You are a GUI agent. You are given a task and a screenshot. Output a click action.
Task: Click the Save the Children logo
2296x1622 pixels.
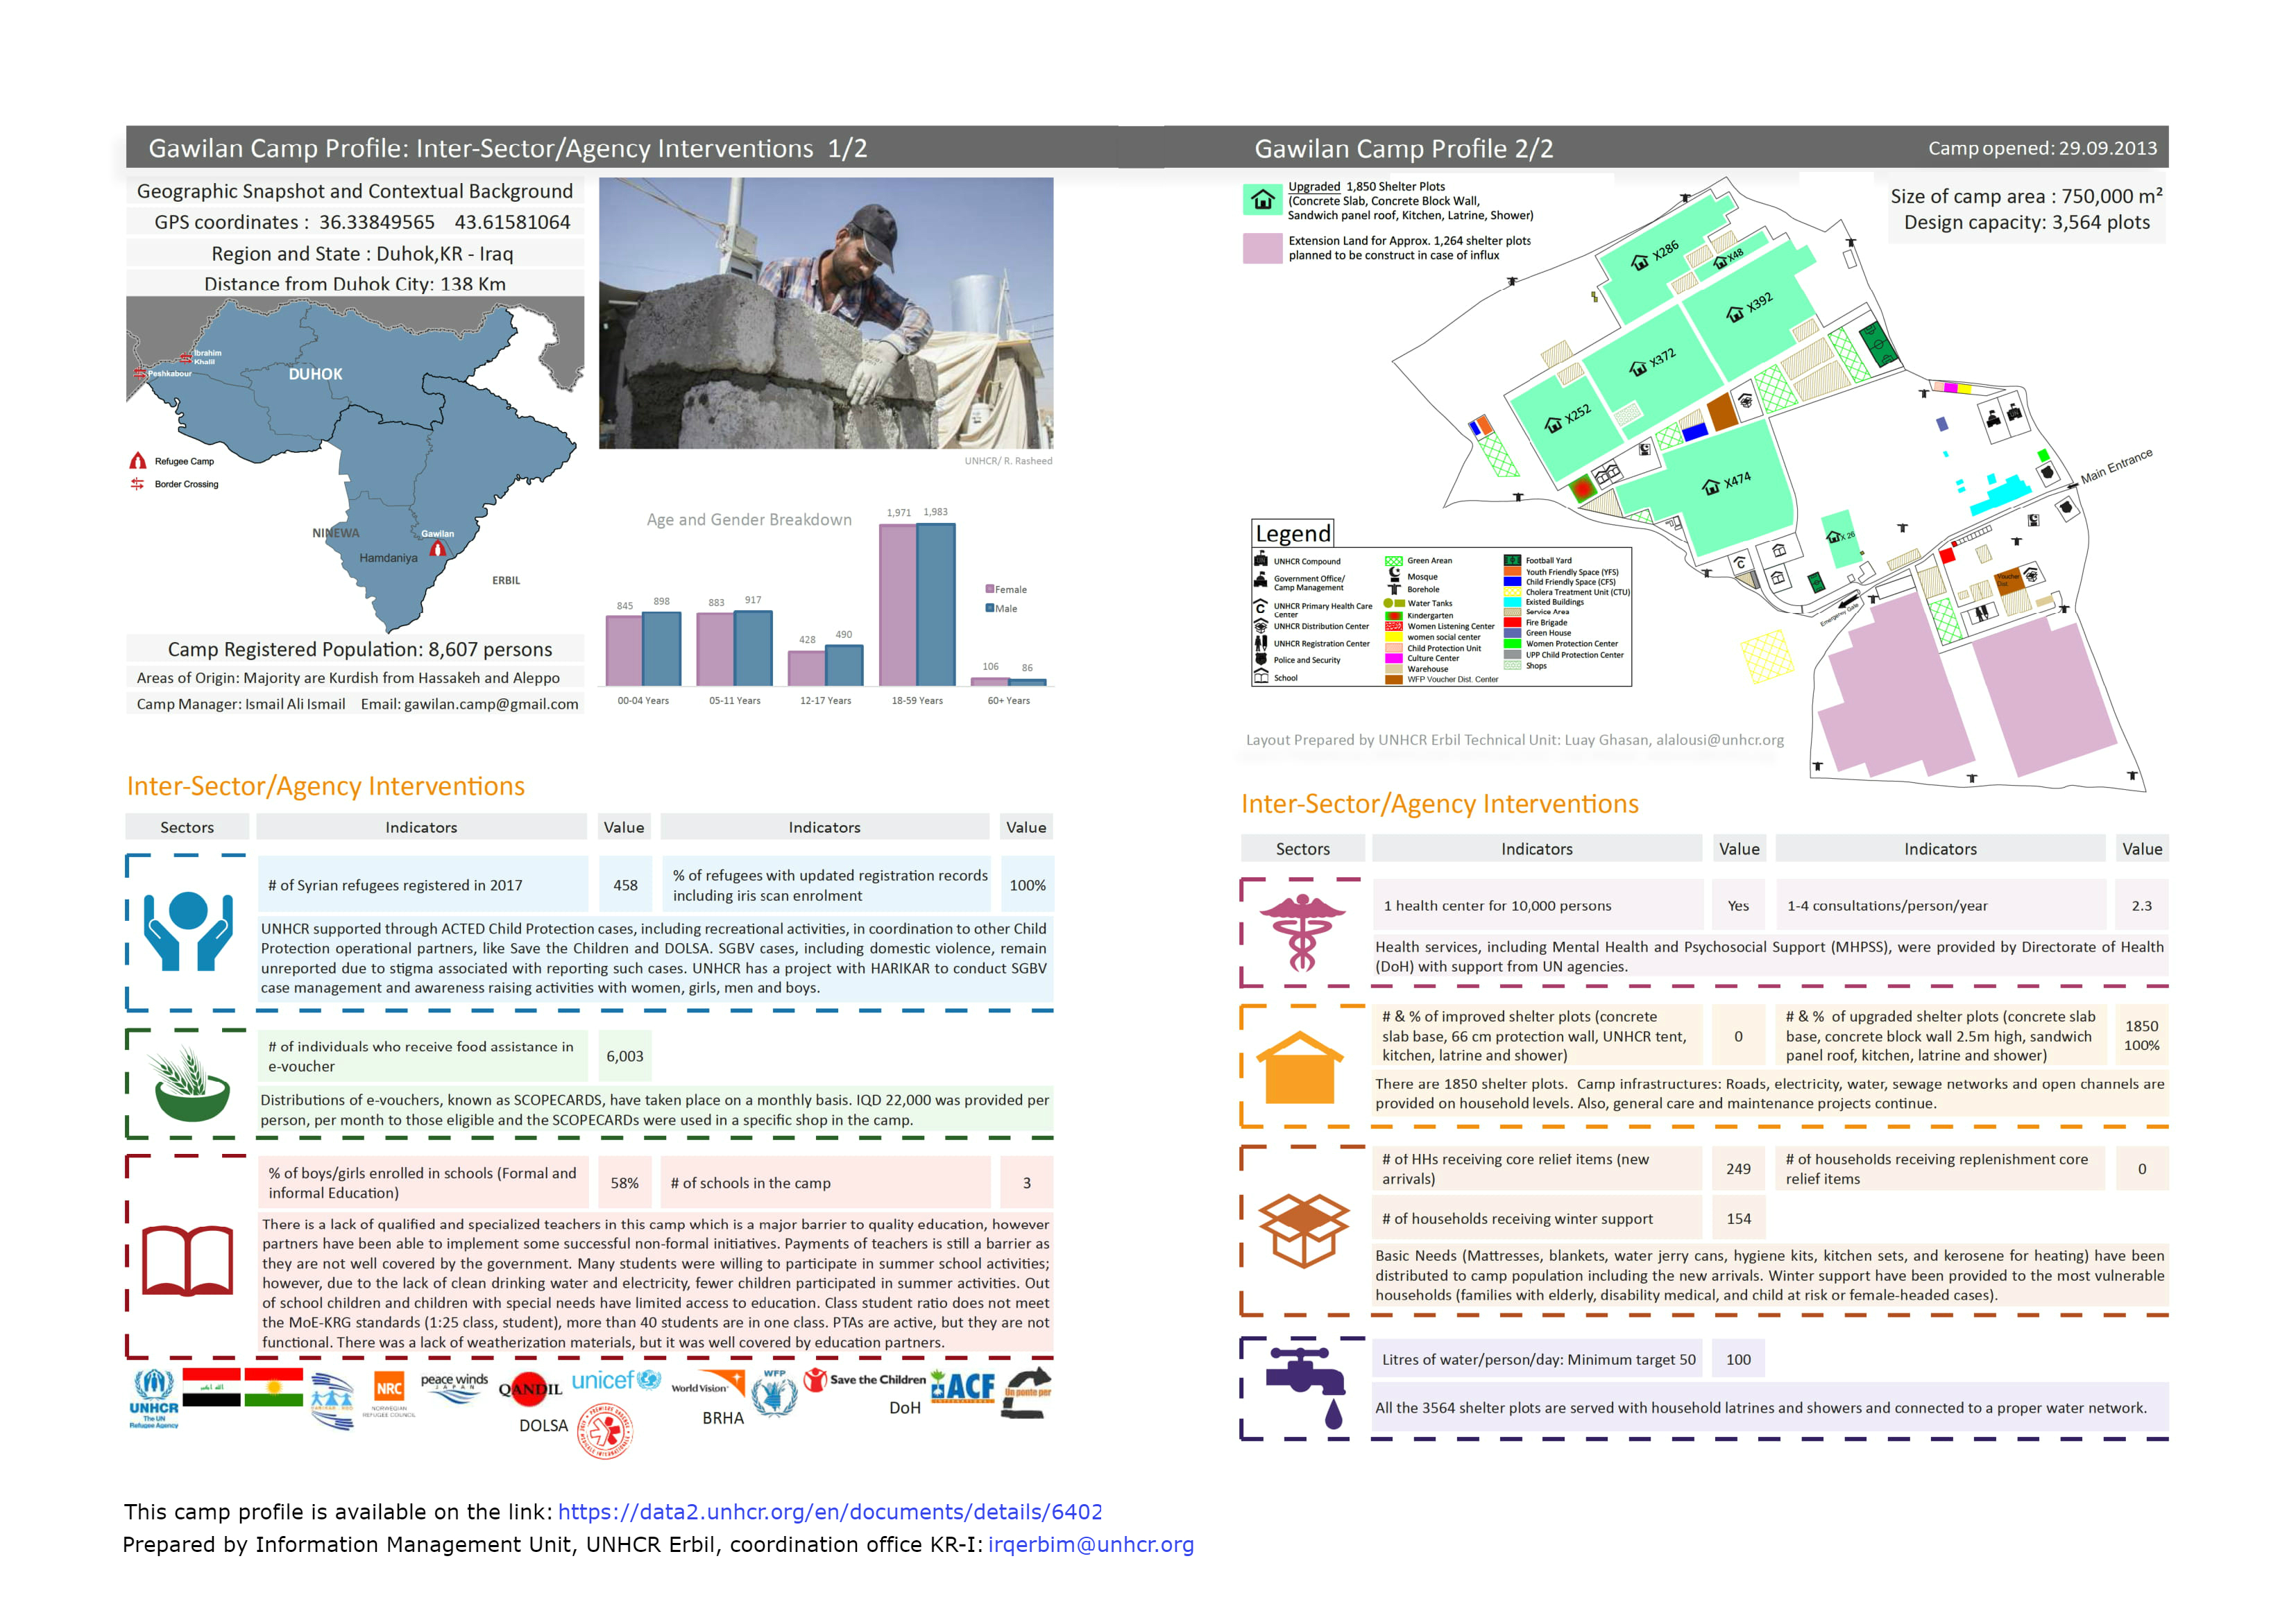pyautogui.click(x=866, y=1380)
